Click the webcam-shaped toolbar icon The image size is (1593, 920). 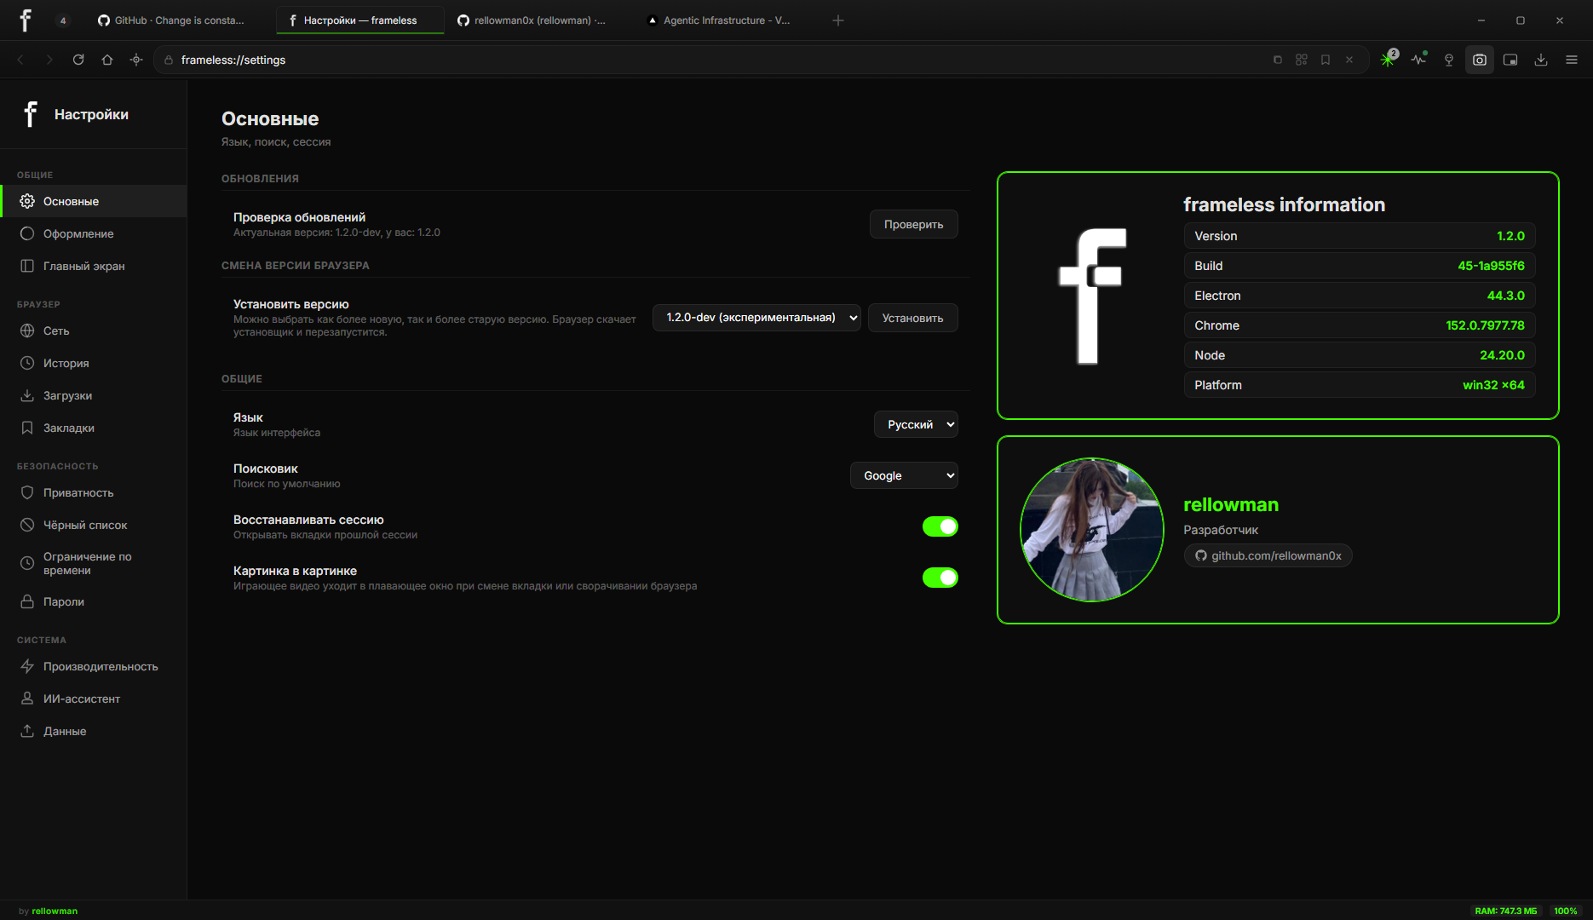click(1449, 60)
